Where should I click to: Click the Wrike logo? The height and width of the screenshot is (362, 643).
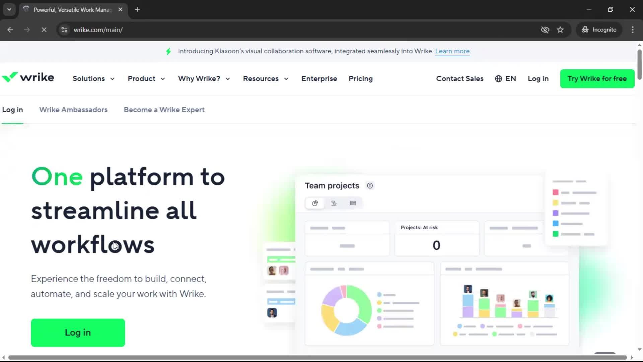28,77
